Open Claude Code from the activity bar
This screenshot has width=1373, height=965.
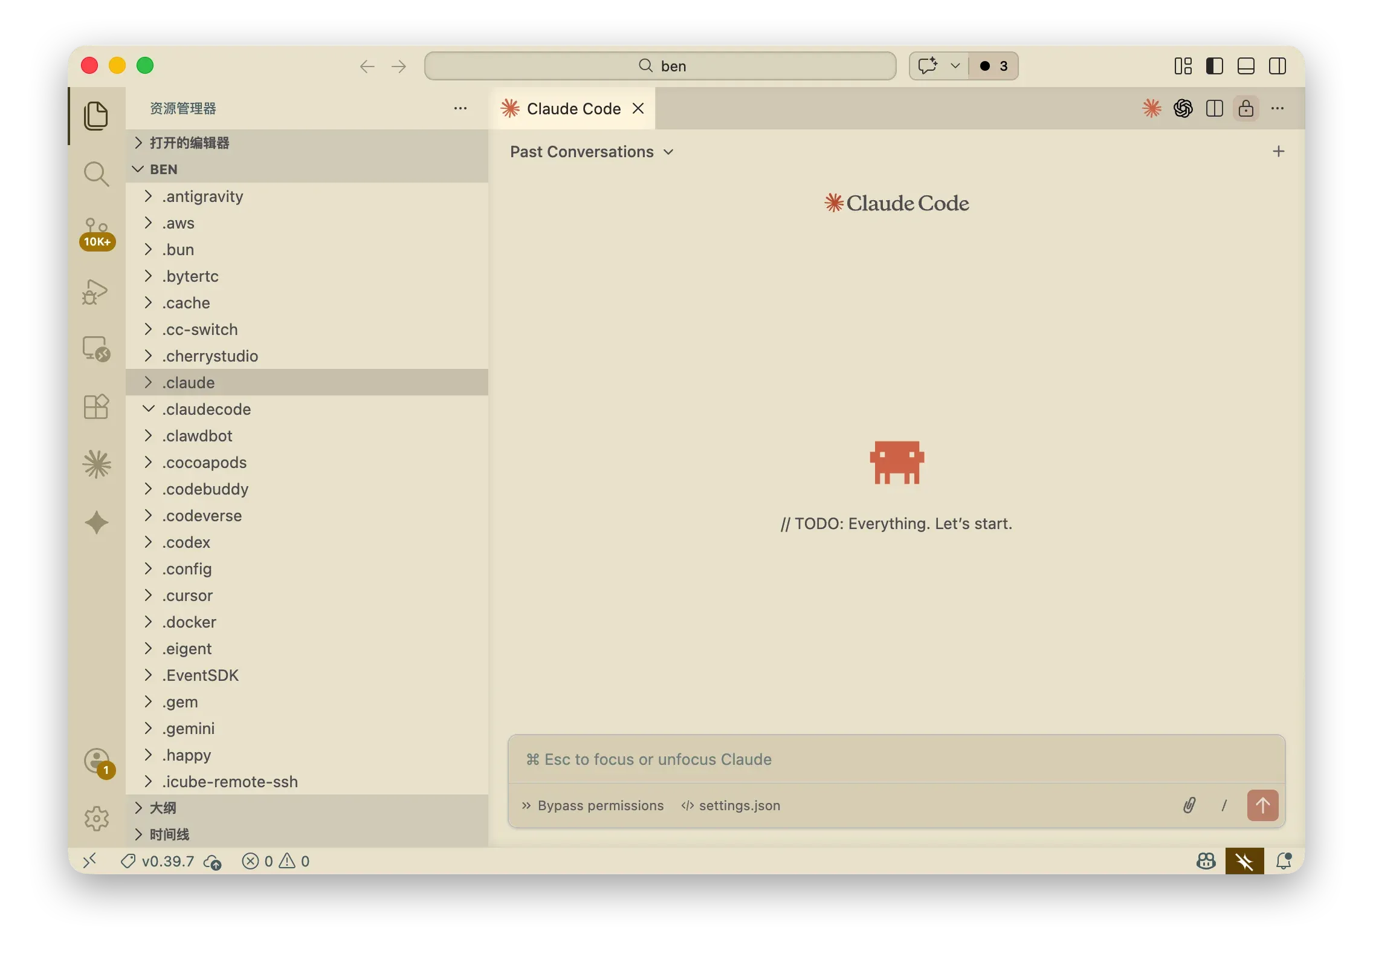click(x=97, y=464)
